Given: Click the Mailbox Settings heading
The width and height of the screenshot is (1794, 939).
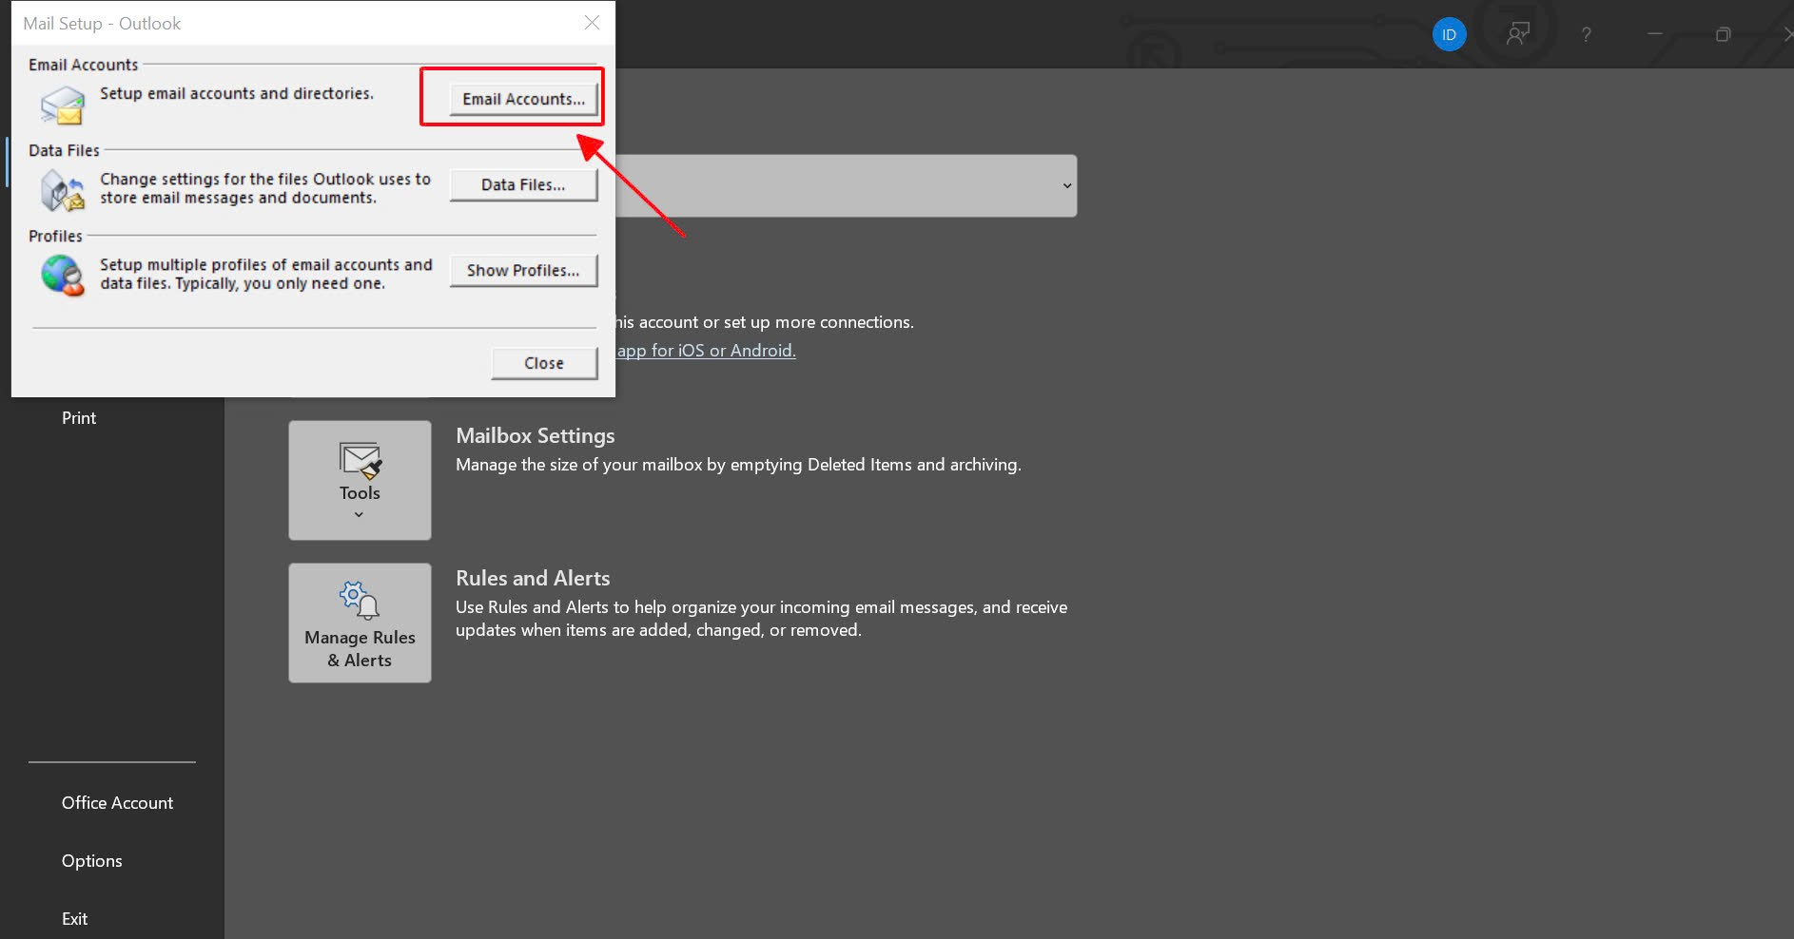Looking at the screenshot, I should click(x=536, y=435).
